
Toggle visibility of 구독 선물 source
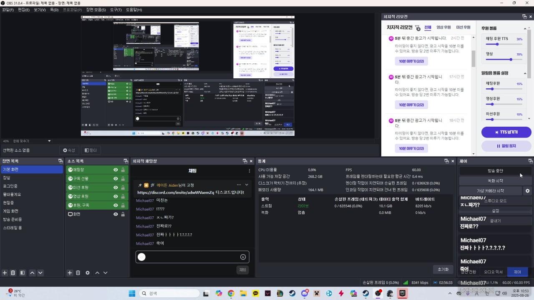(116, 179)
